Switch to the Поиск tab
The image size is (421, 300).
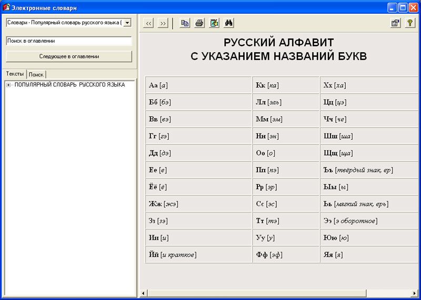(36, 74)
